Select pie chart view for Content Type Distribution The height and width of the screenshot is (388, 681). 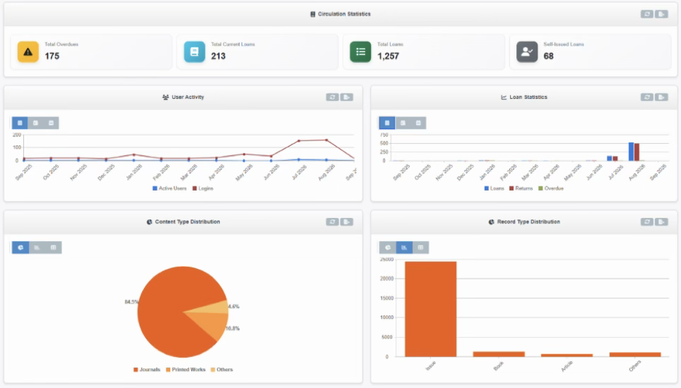[20, 248]
